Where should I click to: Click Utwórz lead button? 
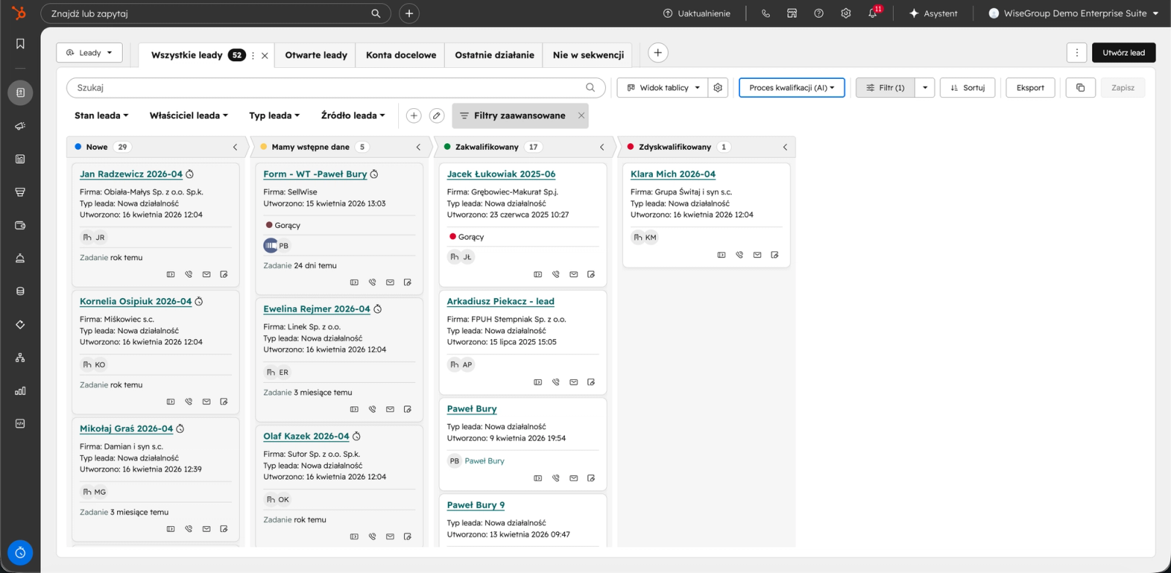(x=1123, y=53)
